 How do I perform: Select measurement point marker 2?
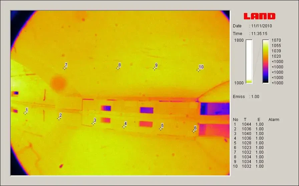tap(59, 118)
